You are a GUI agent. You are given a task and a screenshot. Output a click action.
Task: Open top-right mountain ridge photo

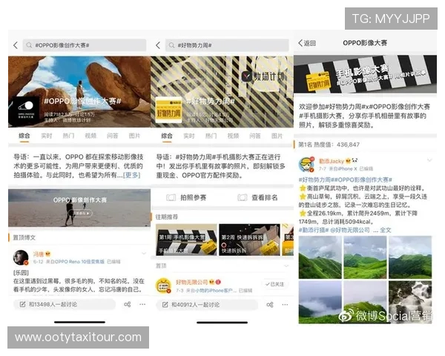[x=410, y=257]
